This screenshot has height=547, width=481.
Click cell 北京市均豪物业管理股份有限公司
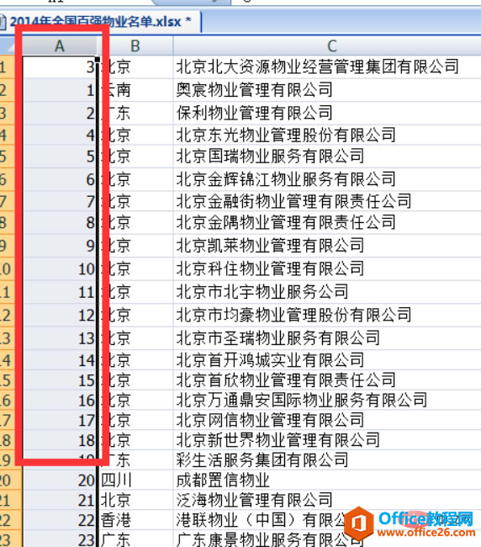[327, 315]
